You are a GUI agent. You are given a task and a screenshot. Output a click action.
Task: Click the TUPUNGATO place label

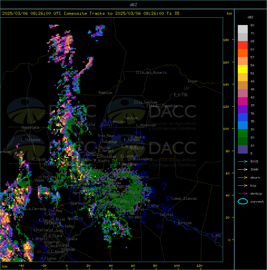click(x=52, y=223)
